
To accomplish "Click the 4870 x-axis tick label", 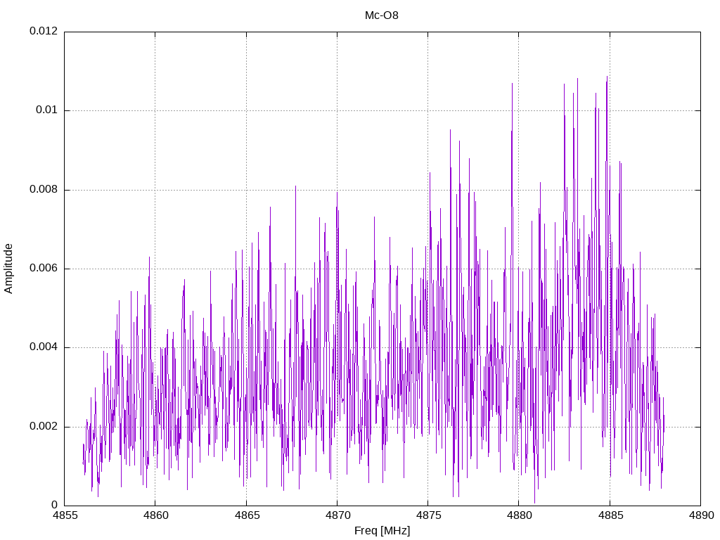I will (337, 515).
